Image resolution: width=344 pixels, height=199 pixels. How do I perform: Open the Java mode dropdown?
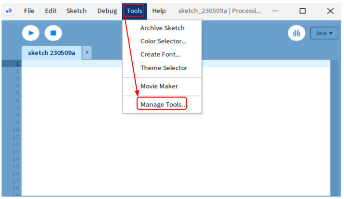(x=324, y=33)
